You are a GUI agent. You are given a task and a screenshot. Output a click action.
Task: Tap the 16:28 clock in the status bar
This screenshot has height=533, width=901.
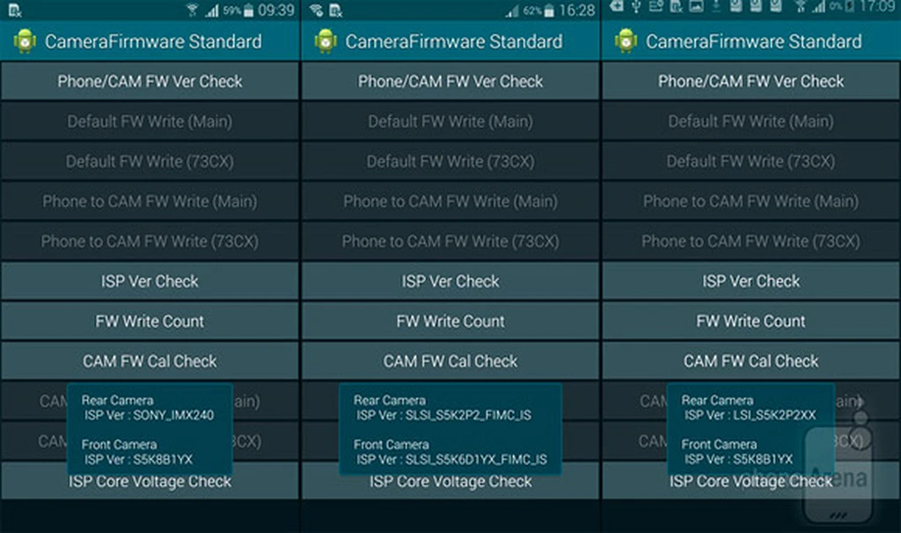click(x=577, y=11)
